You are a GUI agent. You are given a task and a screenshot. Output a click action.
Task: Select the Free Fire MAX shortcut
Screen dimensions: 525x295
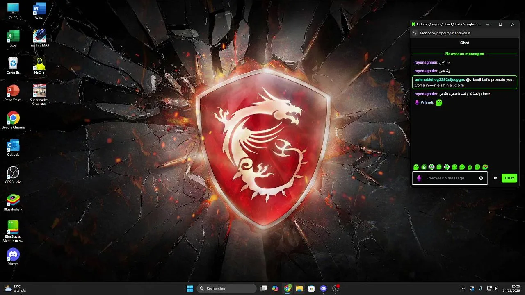(39, 39)
